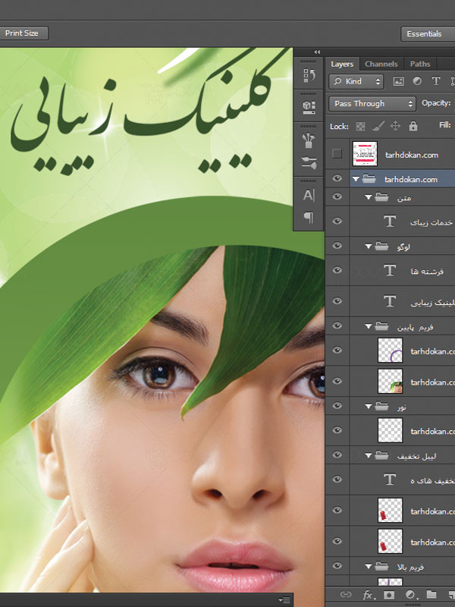The width and height of the screenshot is (455, 607).
Task: Select the کلینیک زیبایی text layer name
Action: [x=432, y=302]
